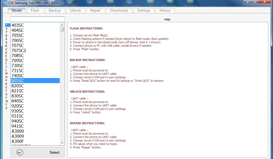Viewport: 273px width, 159px height.
Task: Go to the Unlock tab
Action: [x=76, y=10]
